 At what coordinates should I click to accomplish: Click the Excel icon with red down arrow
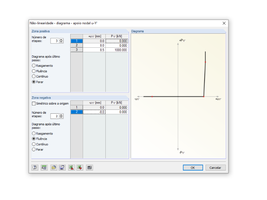[x=80, y=167]
